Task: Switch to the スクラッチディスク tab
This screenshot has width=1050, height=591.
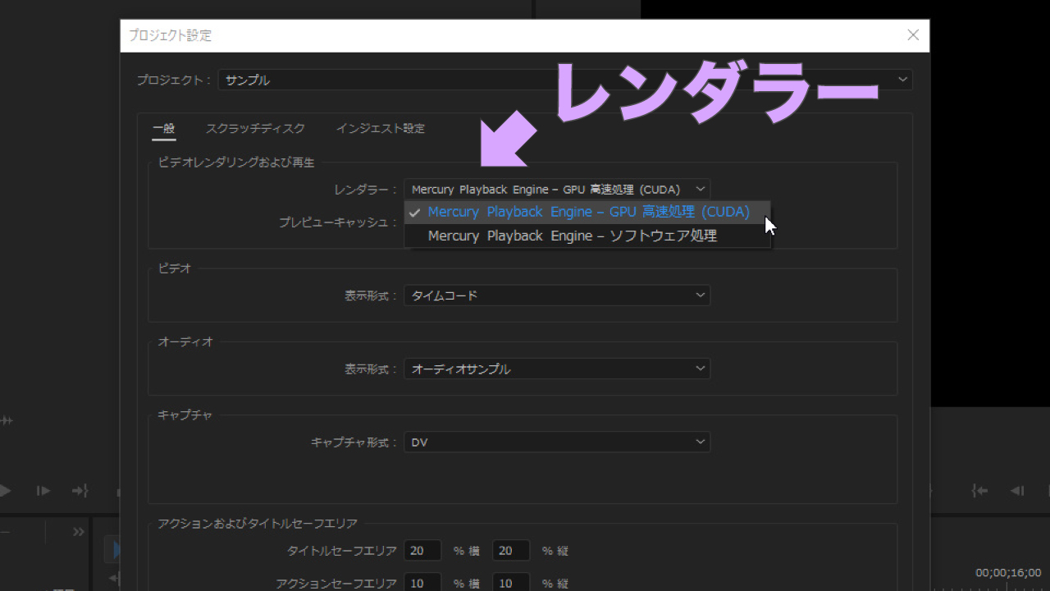Action: click(255, 129)
